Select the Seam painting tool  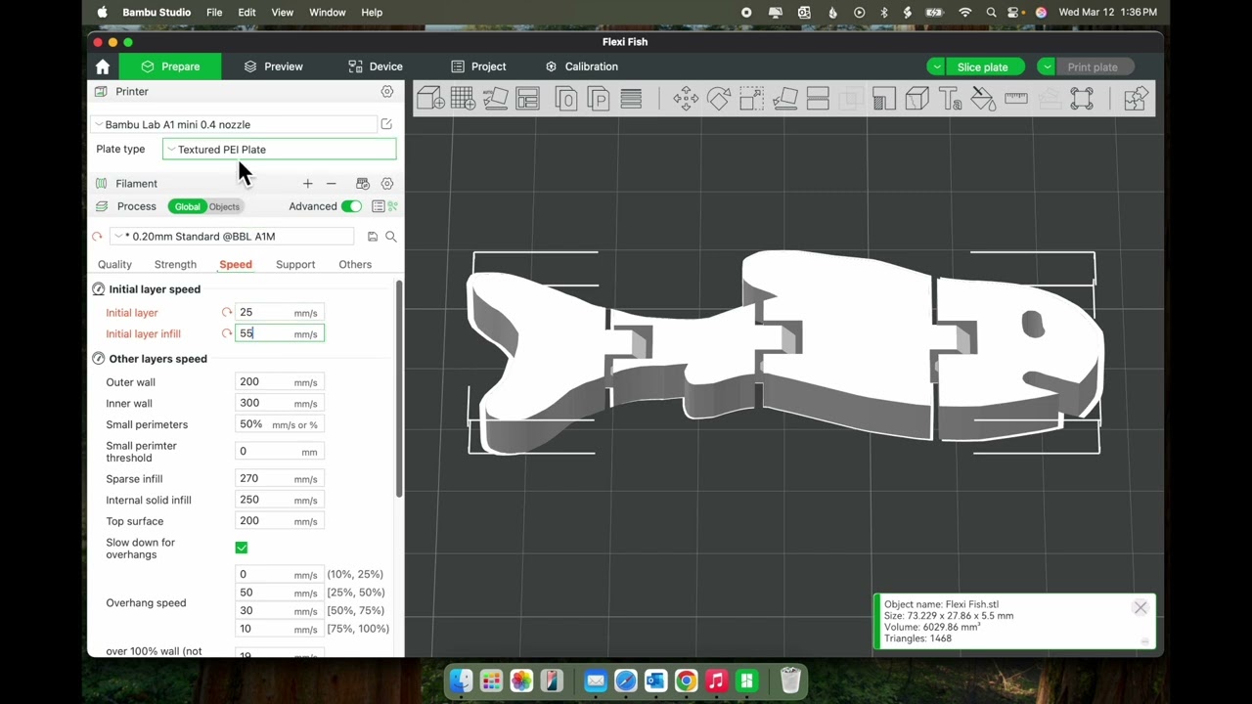917,98
